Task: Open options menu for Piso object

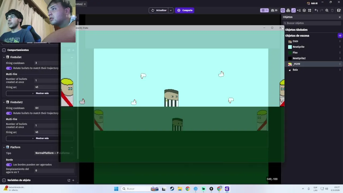Action: 340,53
